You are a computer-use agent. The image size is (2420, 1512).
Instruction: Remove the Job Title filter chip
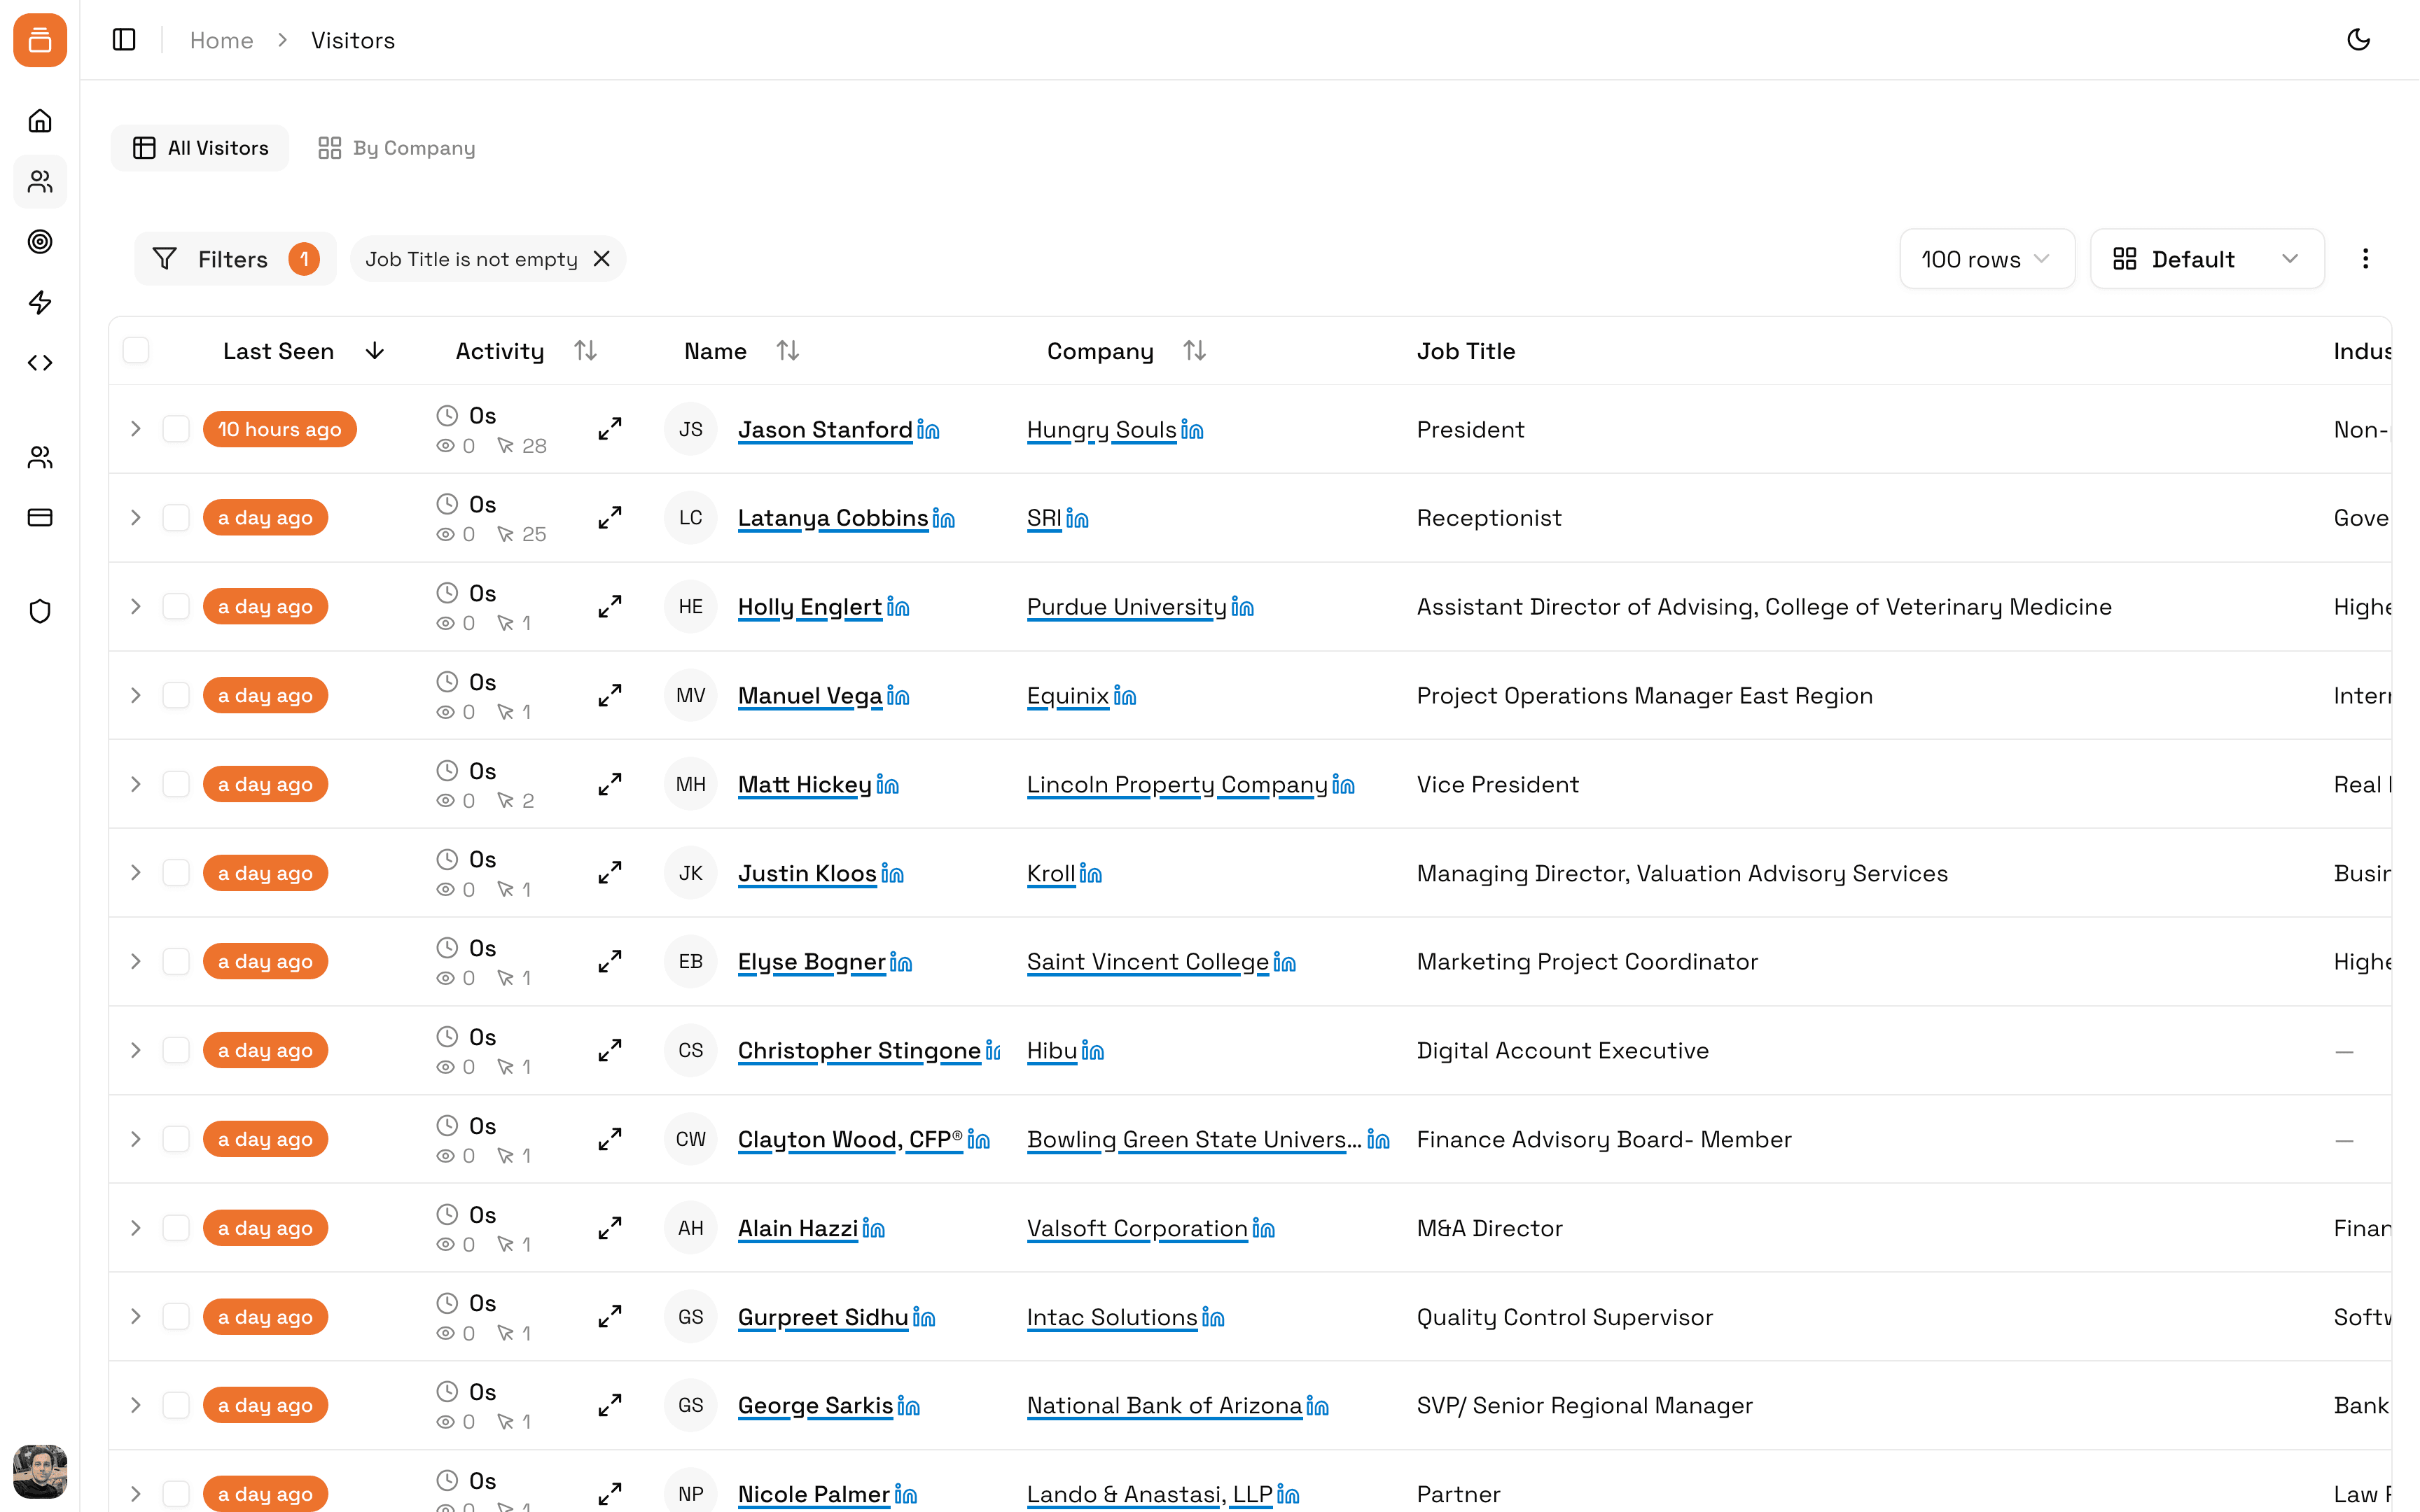pyautogui.click(x=602, y=259)
